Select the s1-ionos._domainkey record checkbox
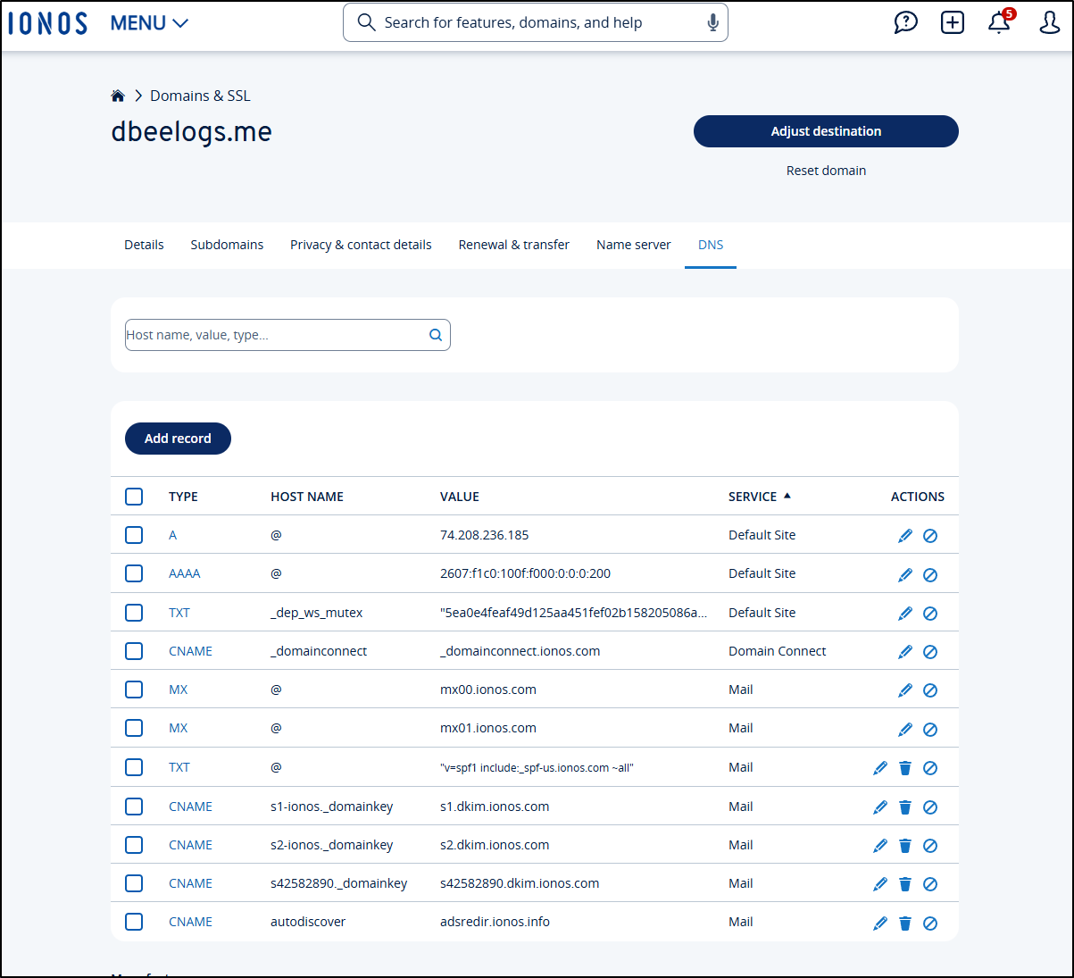The width and height of the screenshot is (1074, 978). [x=134, y=807]
